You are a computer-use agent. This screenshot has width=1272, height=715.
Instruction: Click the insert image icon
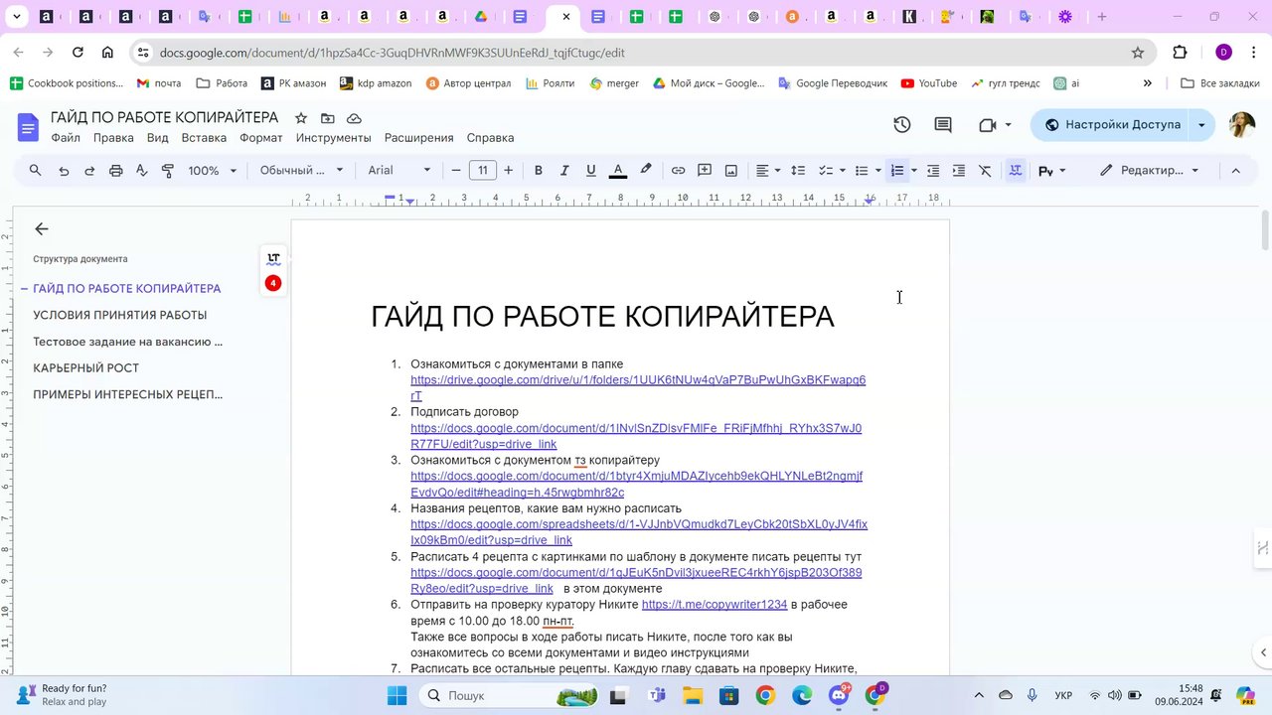coord(731,171)
